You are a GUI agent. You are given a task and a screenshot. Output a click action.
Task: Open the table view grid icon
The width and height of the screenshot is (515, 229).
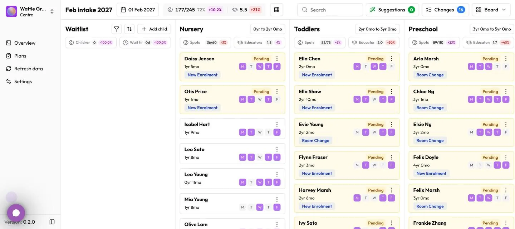(x=276, y=10)
